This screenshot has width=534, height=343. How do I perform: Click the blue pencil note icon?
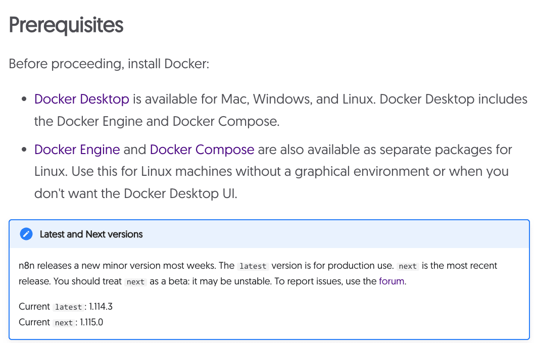pyautogui.click(x=26, y=234)
